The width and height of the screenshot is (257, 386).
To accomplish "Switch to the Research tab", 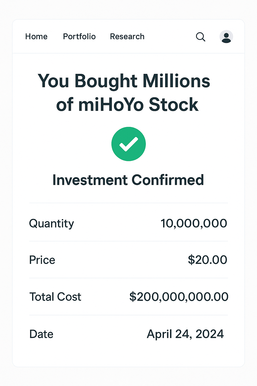I will point(127,37).
